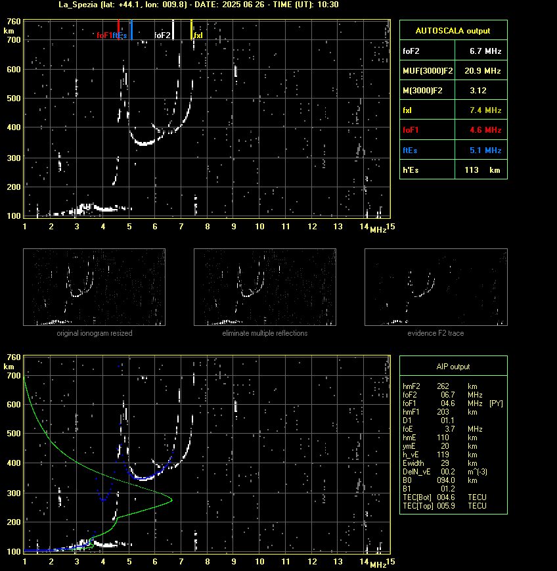Image resolution: width=557 pixels, height=571 pixels.
Task: Click the Ewidth 29 km row
Action: (x=441, y=463)
